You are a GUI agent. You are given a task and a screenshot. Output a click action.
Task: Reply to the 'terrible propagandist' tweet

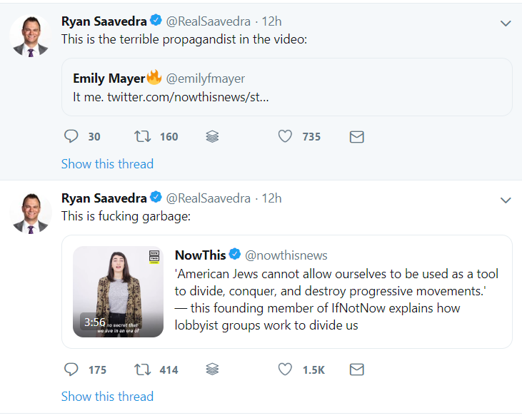point(71,136)
